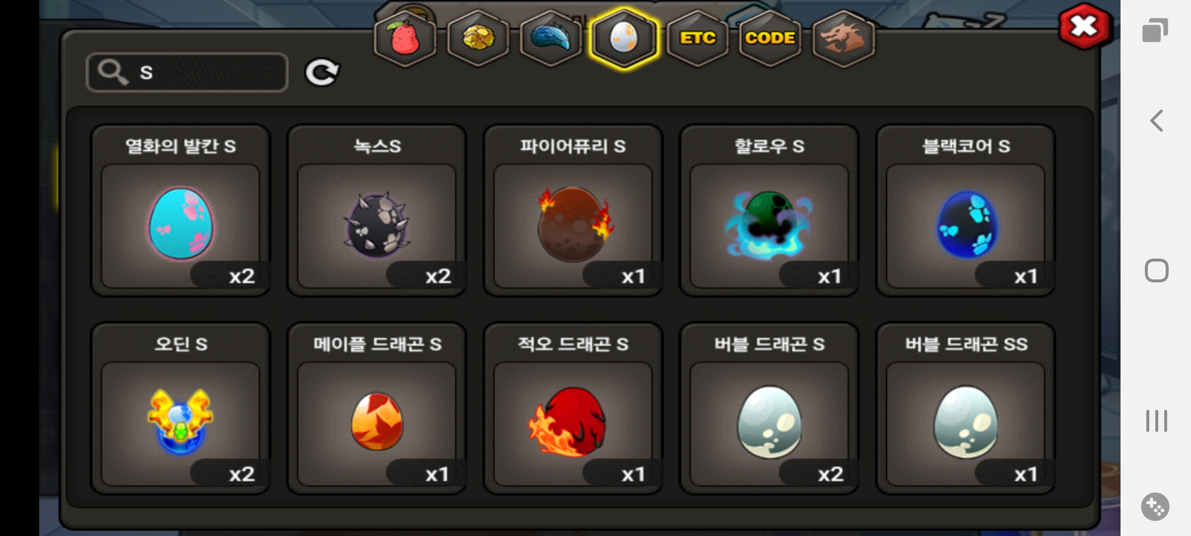Open the fruit food category tab
The height and width of the screenshot is (536, 1191).
[x=405, y=39]
